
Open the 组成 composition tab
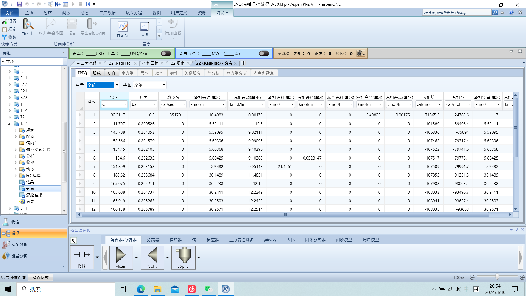tap(97, 73)
